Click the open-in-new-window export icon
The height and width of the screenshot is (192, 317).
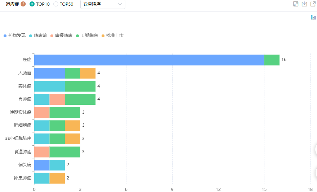pos(313,4)
